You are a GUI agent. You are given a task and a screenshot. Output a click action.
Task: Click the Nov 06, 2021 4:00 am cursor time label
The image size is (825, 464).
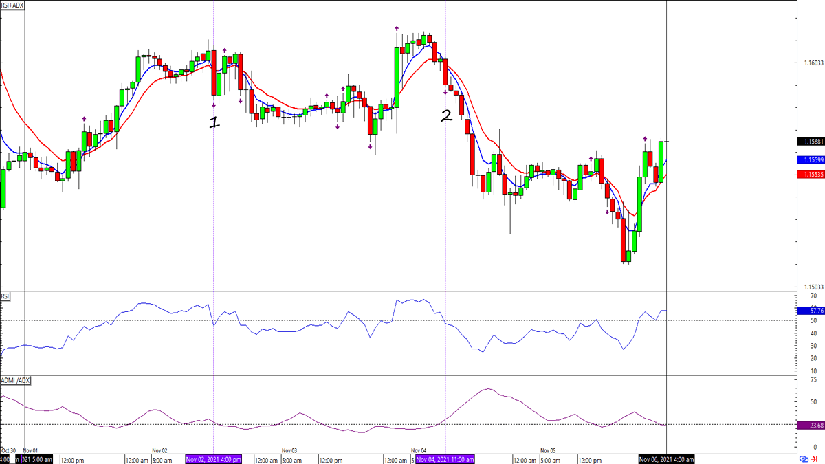(x=666, y=459)
